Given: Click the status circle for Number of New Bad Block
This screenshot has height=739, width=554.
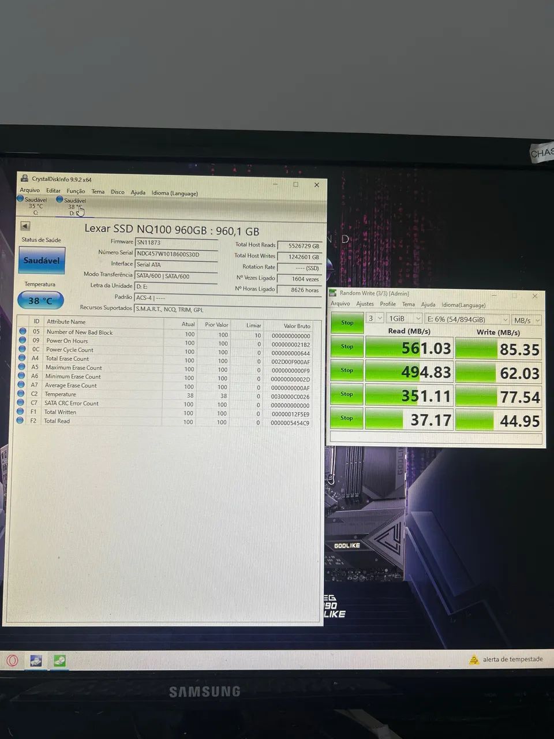Looking at the screenshot, I should (x=23, y=331).
